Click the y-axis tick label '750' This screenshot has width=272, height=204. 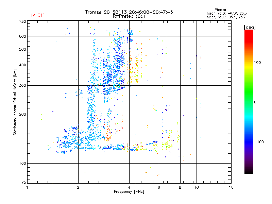pyautogui.click(x=23, y=21)
